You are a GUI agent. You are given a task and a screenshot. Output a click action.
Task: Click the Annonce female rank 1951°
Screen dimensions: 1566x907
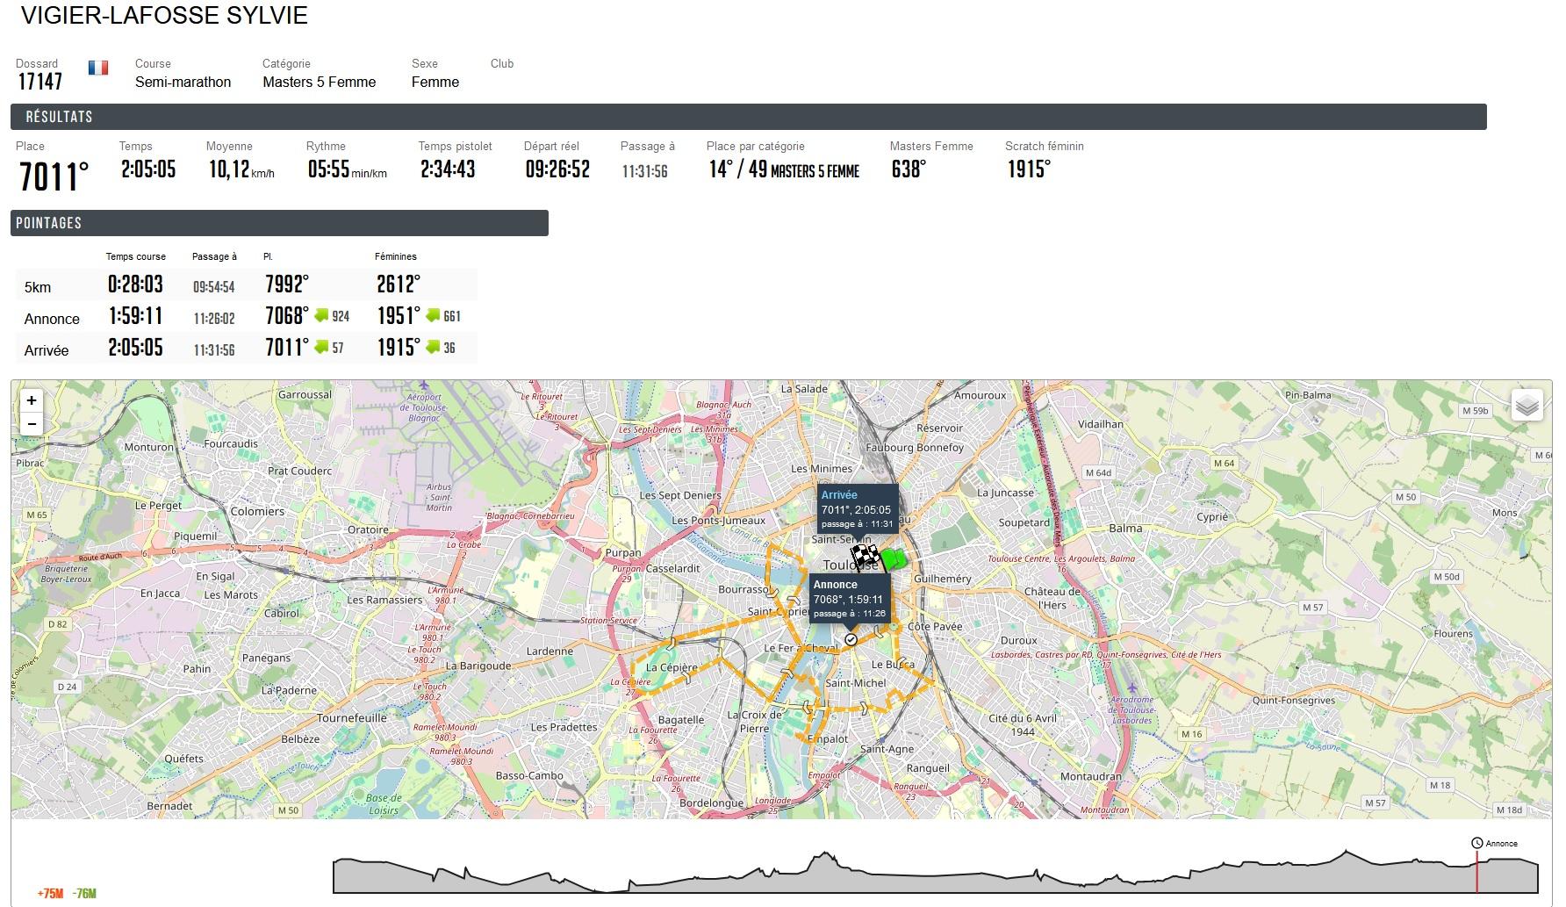(399, 316)
